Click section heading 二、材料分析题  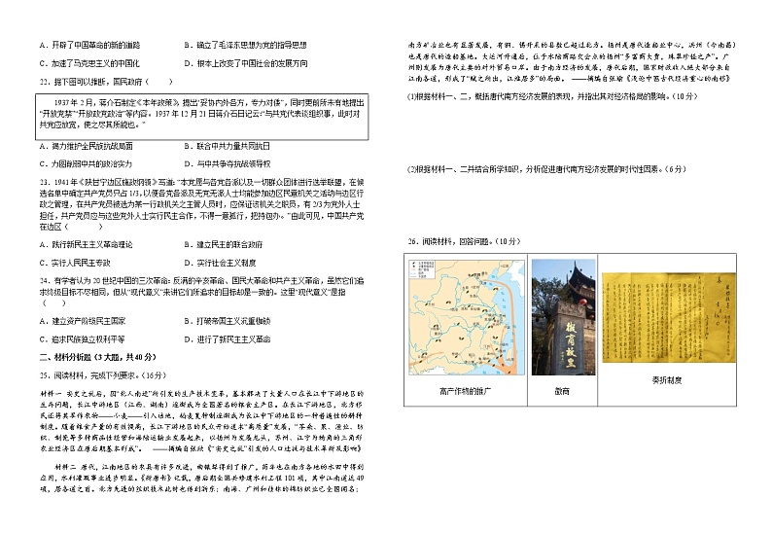point(97,357)
